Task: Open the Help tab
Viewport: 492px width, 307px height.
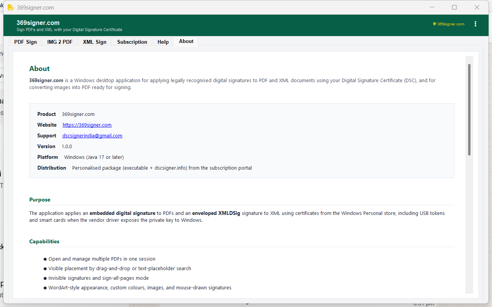Action: (x=163, y=42)
